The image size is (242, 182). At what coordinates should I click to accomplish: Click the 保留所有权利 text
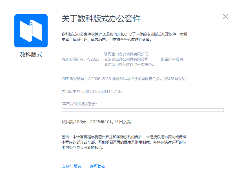173,59
